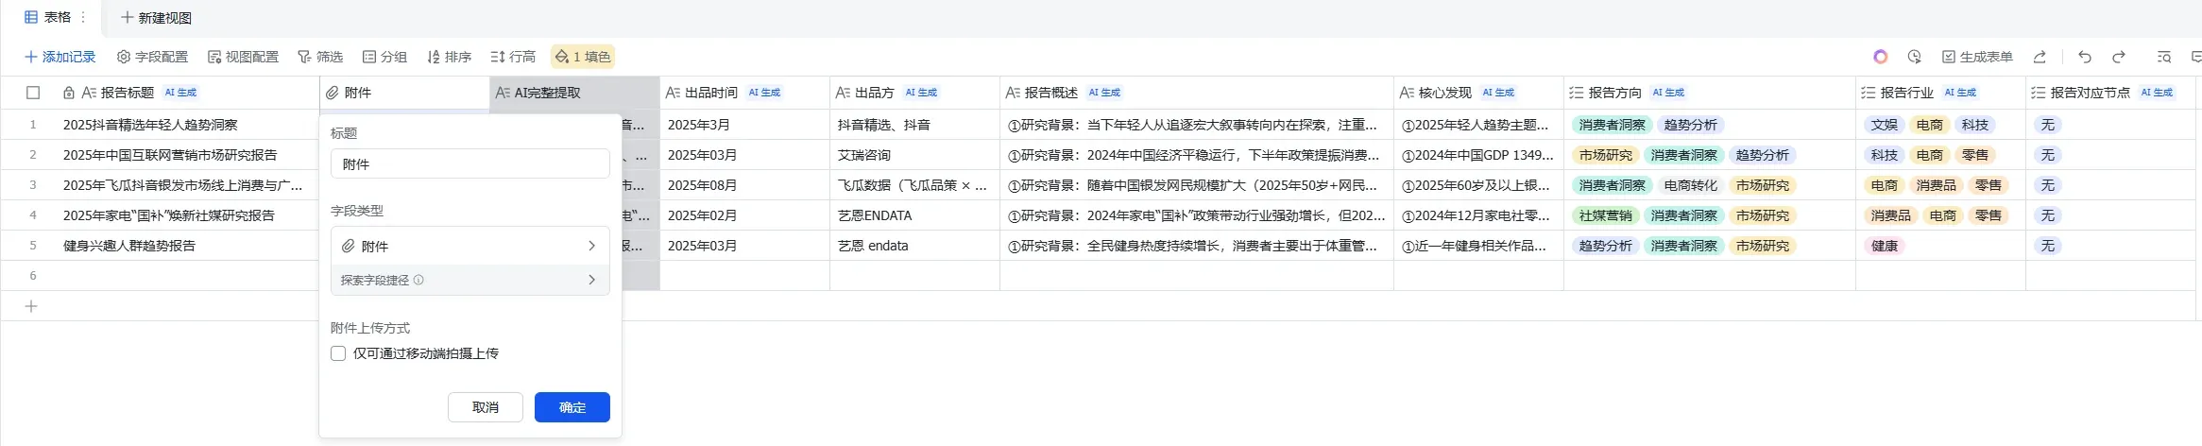The width and height of the screenshot is (2202, 446).
Task: Click the 表格 grid view icon
Action: pos(31,17)
